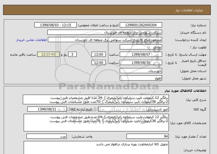Click the response deadline date 1399/08/07
217x154 pixels.
141,55
